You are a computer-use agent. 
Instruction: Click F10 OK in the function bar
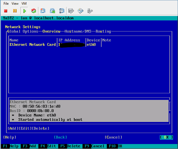pos(115,146)
